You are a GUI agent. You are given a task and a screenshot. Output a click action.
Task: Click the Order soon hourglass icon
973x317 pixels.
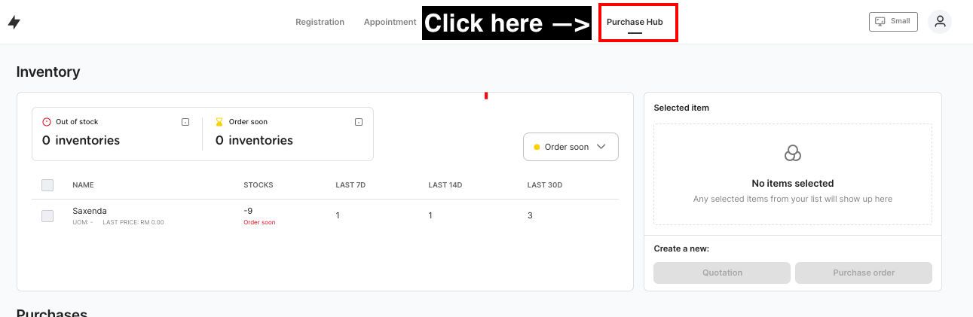point(219,122)
